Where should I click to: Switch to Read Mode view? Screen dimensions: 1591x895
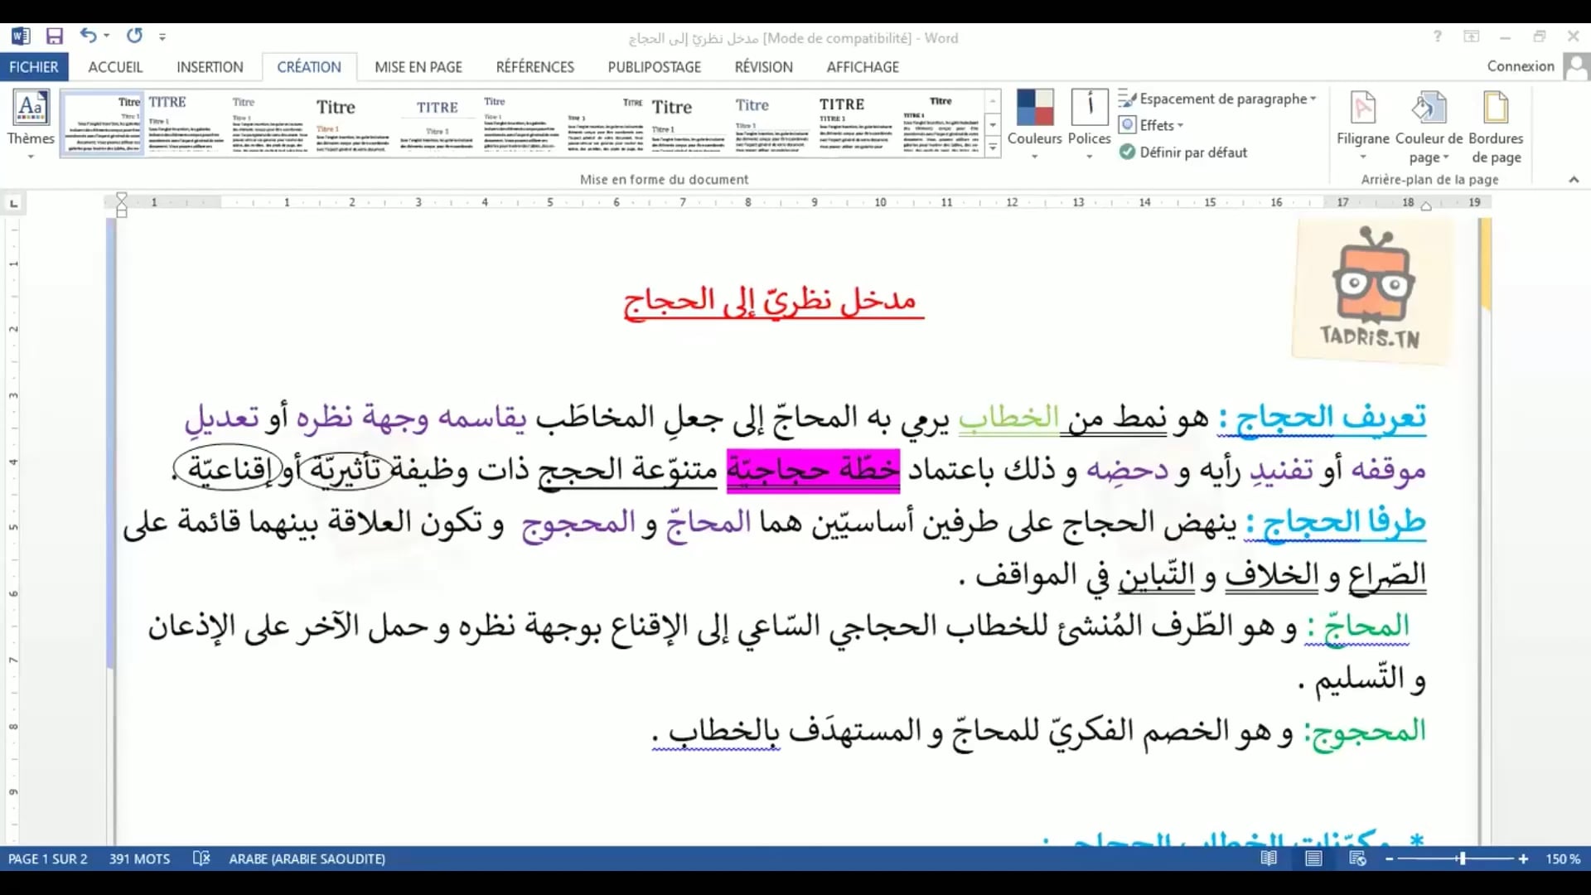(x=1269, y=859)
